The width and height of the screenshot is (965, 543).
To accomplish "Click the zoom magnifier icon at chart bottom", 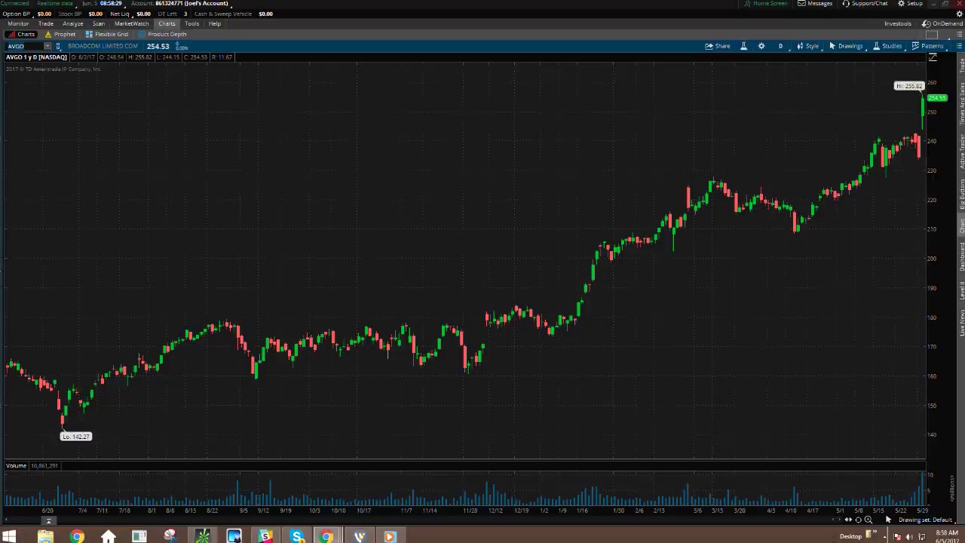I will tap(868, 520).
